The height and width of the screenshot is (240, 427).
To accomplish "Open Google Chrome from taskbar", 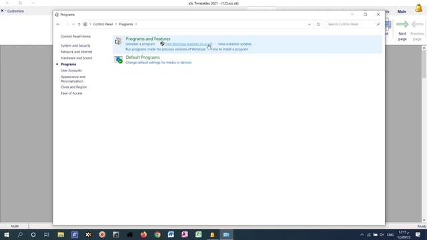I will tap(157, 235).
